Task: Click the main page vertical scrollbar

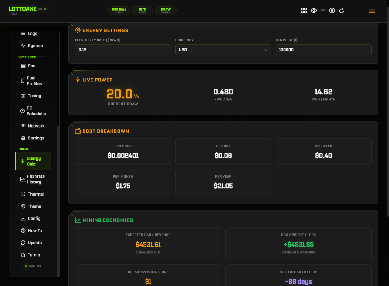Action: [387, 111]
